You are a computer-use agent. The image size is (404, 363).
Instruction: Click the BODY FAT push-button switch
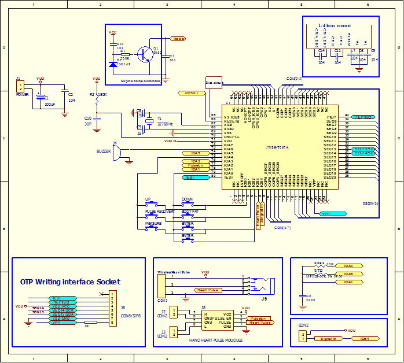[188, 216]
